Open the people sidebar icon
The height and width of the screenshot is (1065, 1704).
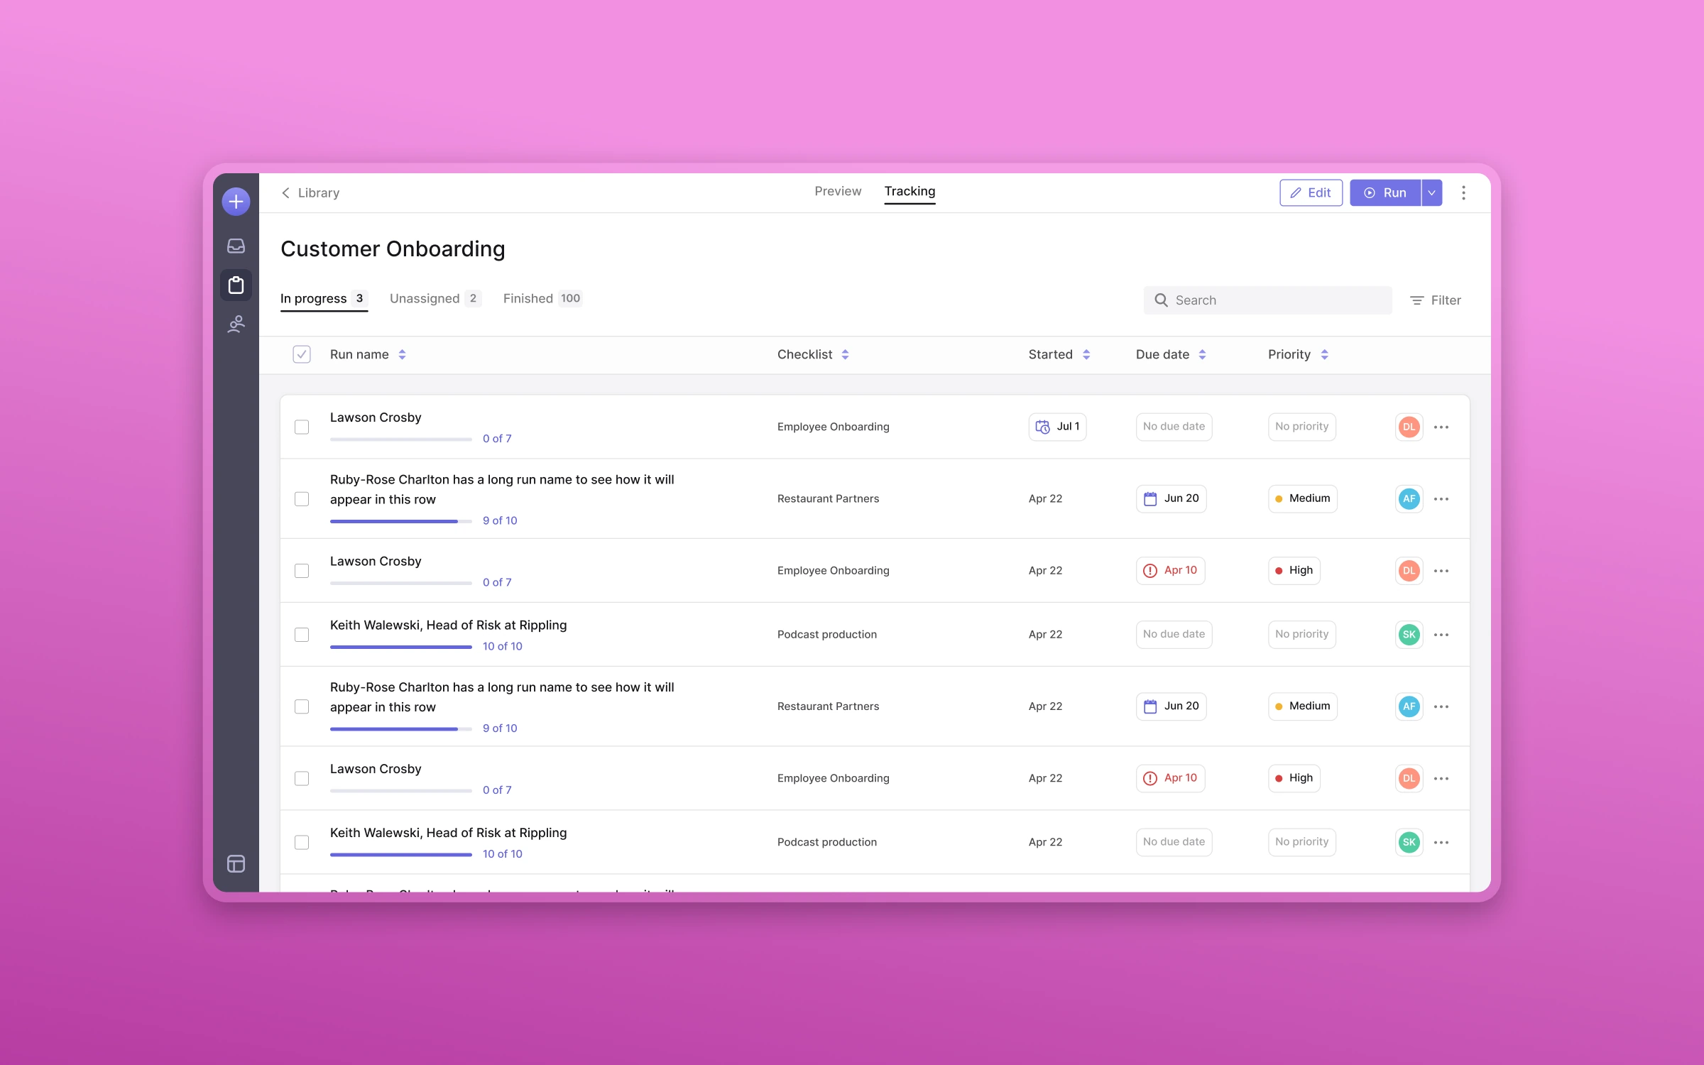236,324
